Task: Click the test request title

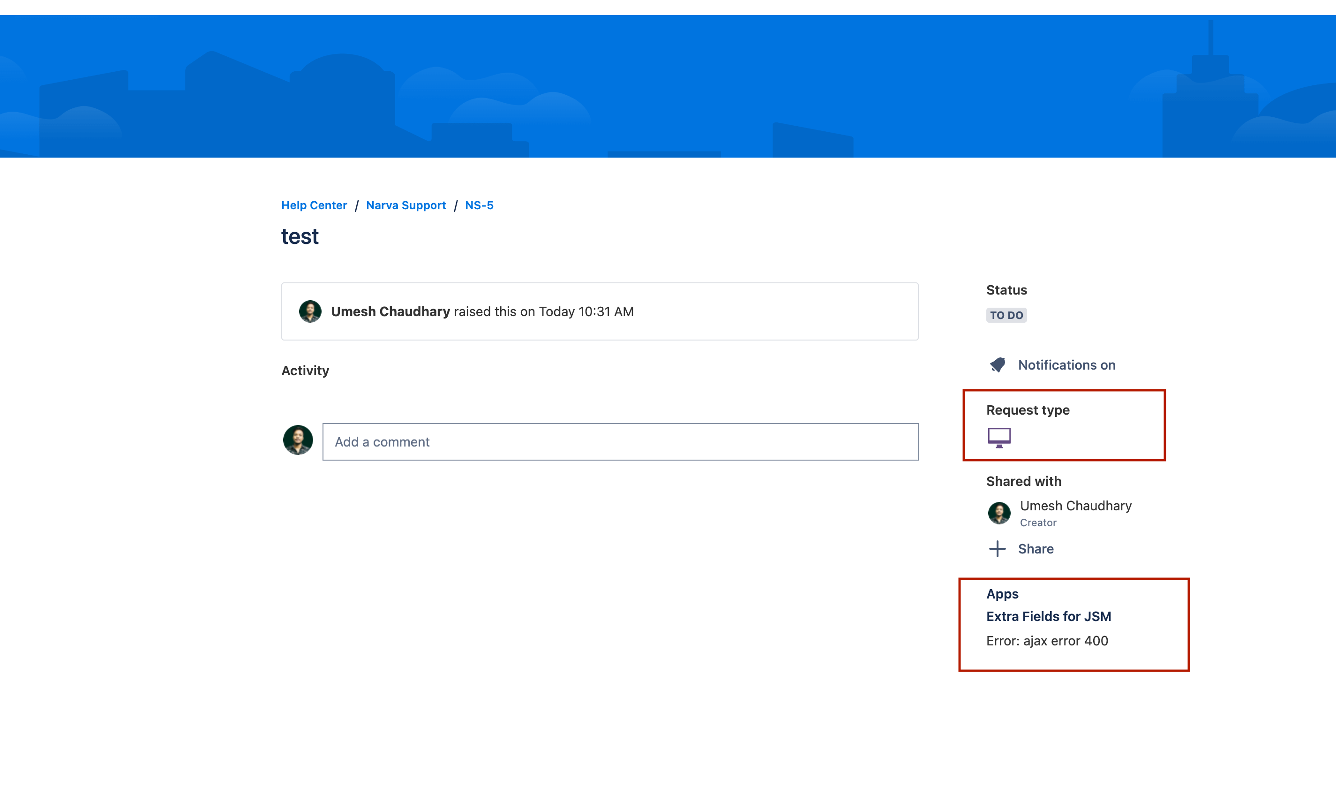Action: coord(300,237)
